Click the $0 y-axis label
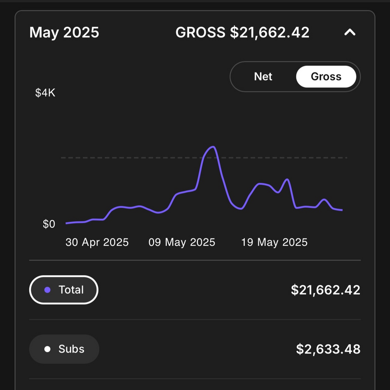Viewport: 390px width, 390px height. tap(49, 224)
